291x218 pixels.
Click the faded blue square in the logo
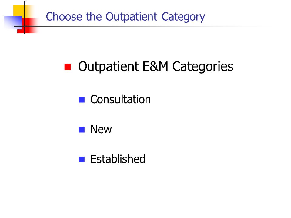tap(13, 23)
